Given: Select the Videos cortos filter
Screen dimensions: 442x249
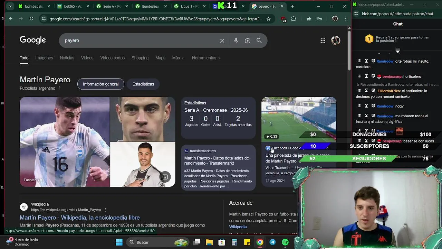Looking at the screenshot, I should point(112,58).
